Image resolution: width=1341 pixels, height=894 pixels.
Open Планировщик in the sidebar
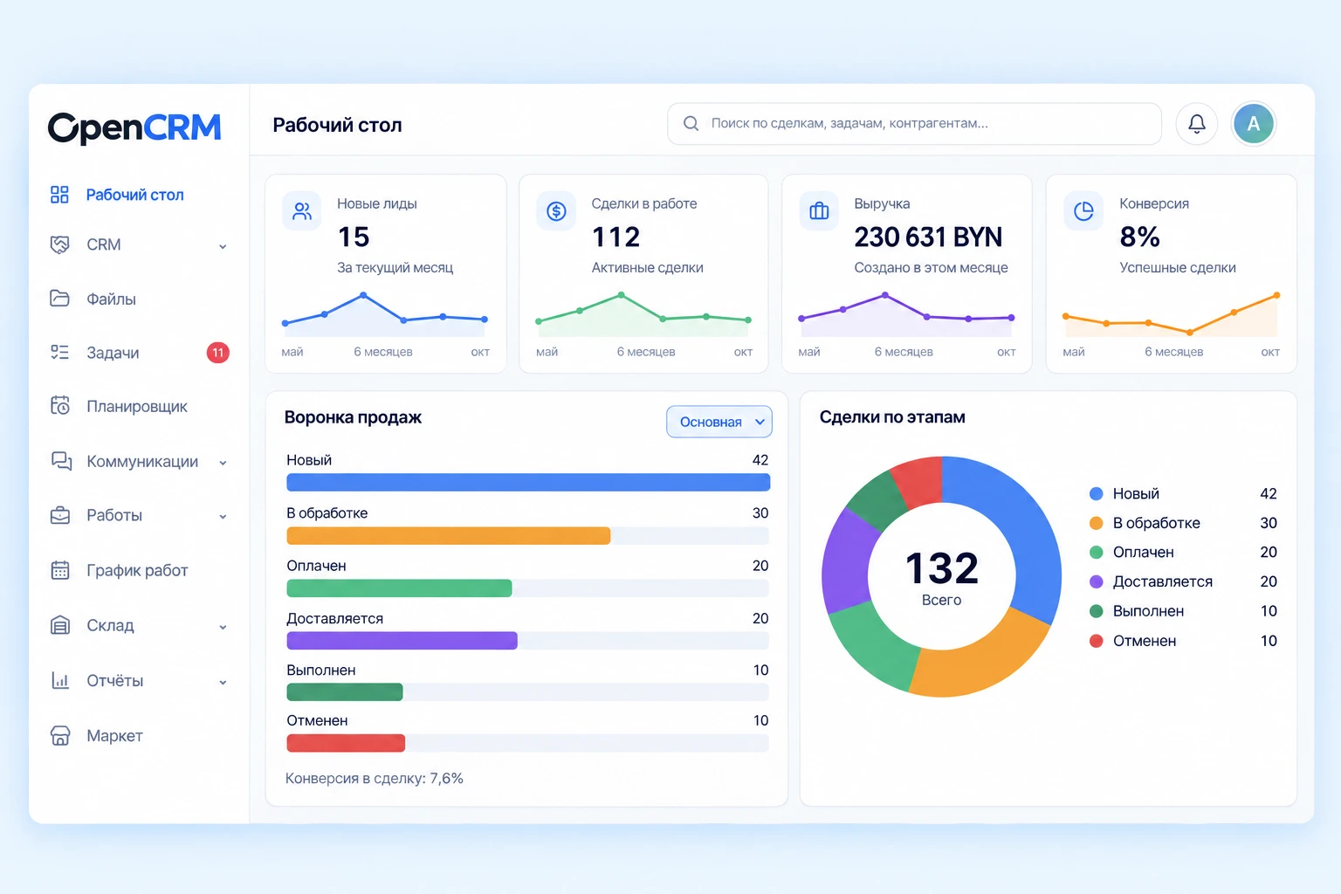pyautogui.click(x=137, y=406)
